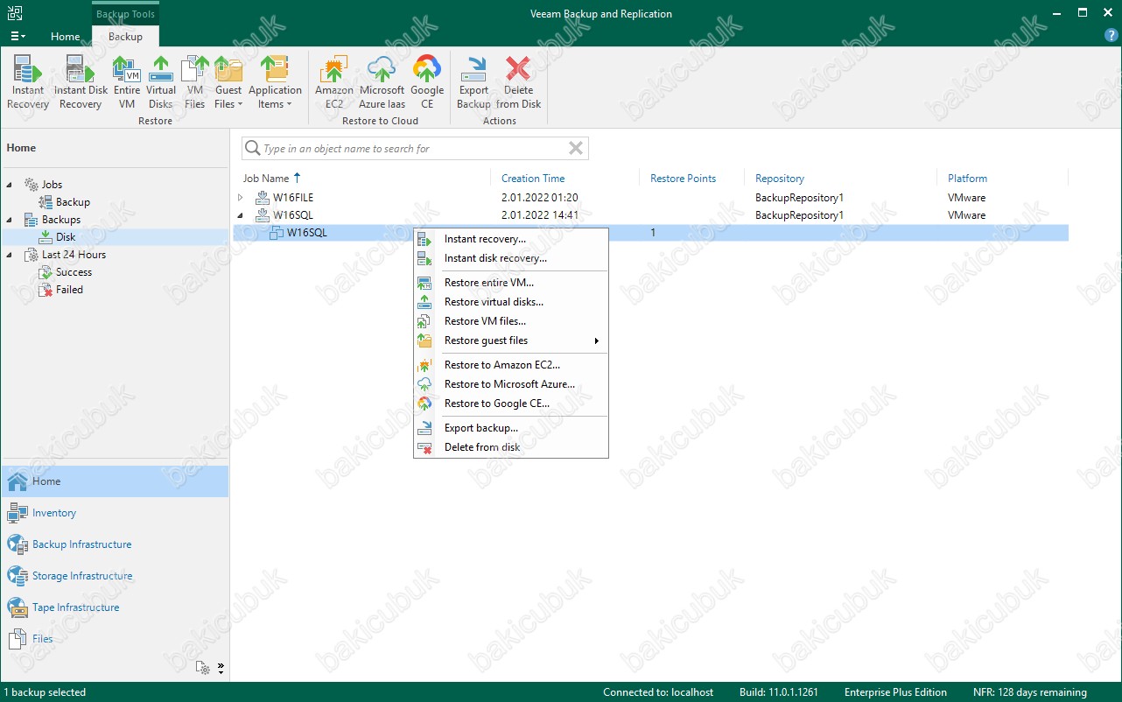
Task: Switch to the Home ribbon tab
Action: pos(65,36)
